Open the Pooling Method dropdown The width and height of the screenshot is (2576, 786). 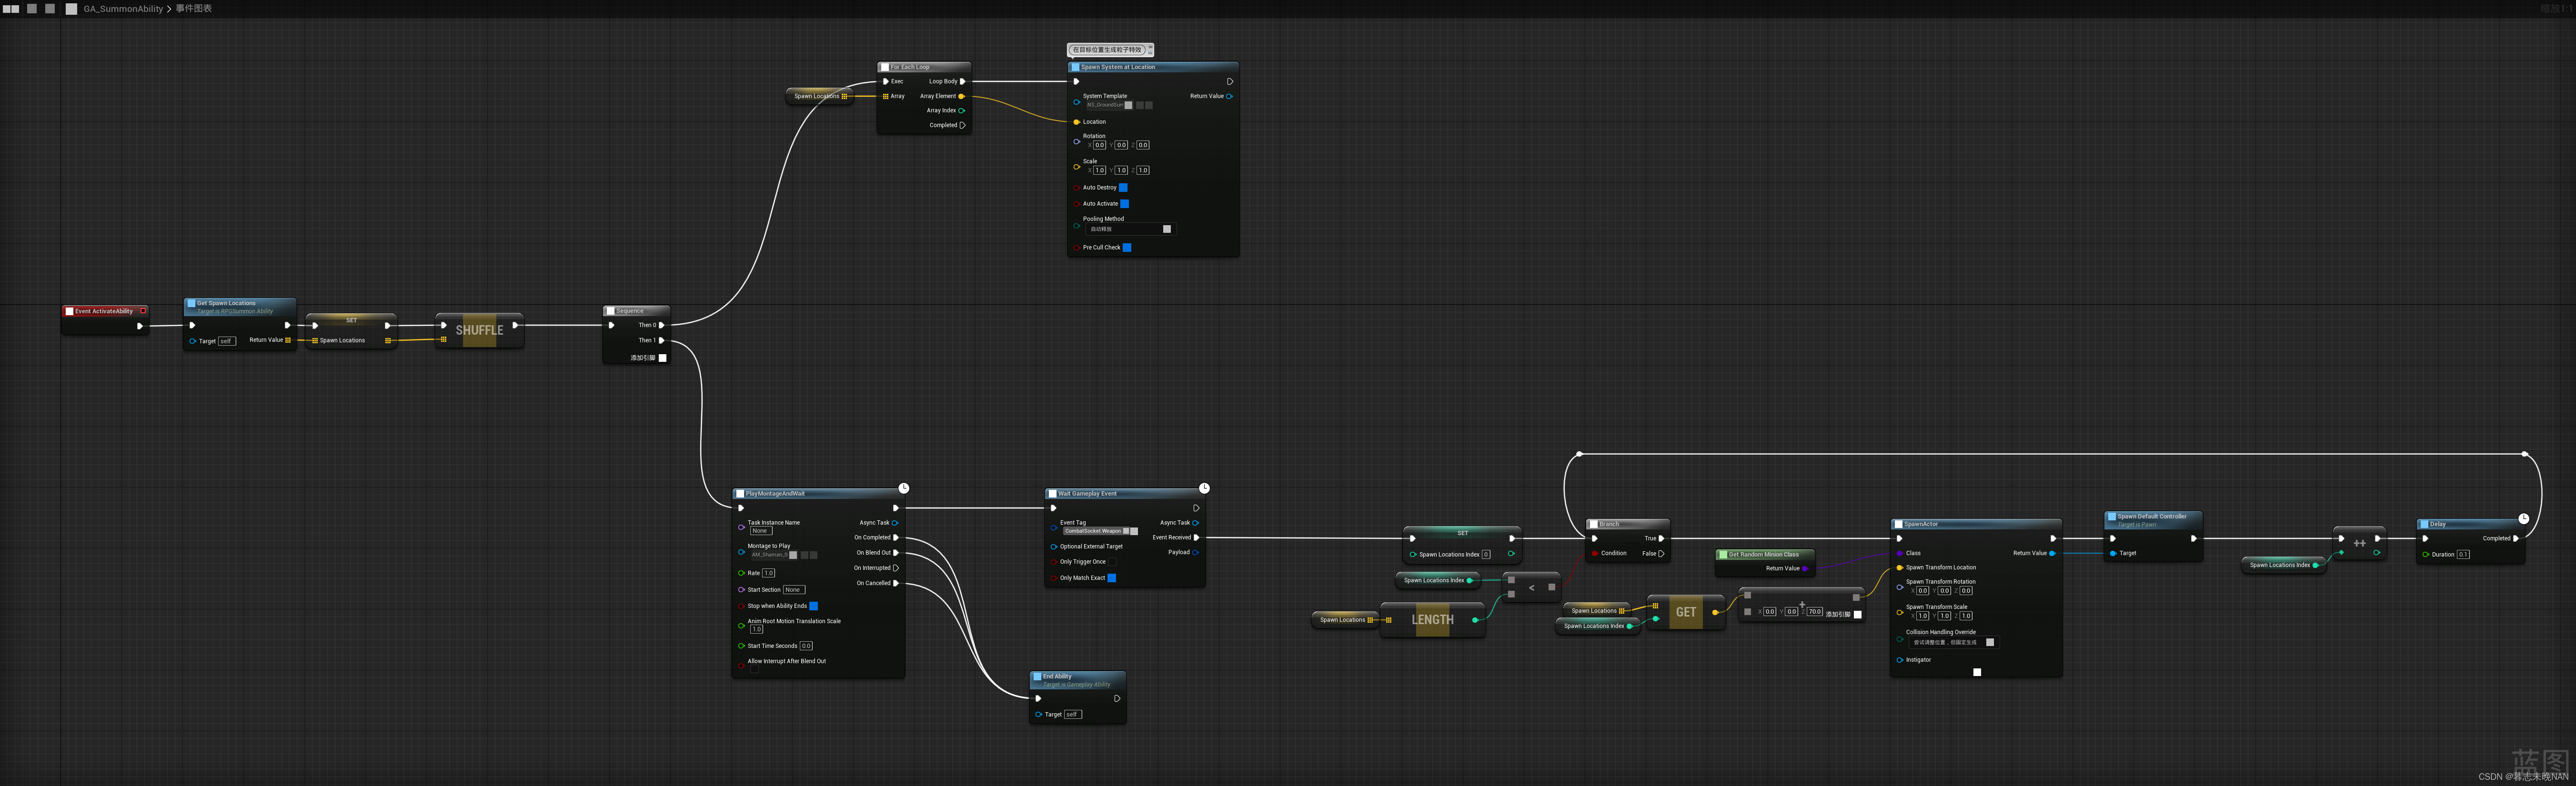pos(1130,229)
